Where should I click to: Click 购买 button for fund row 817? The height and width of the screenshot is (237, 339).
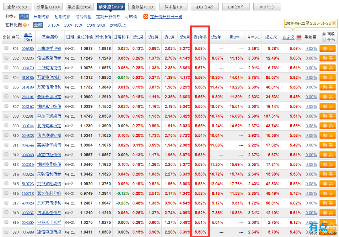pos(327,203)
